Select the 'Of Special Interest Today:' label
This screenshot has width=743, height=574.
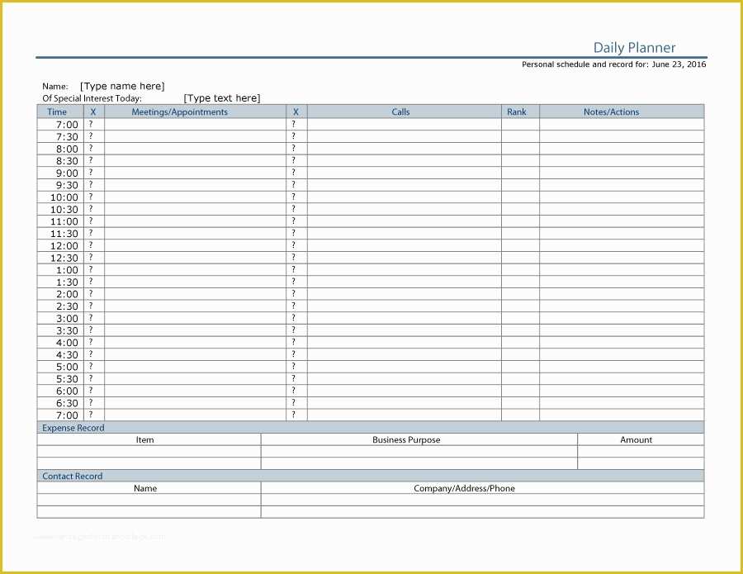pyautogui.click(x=92, y=98)
